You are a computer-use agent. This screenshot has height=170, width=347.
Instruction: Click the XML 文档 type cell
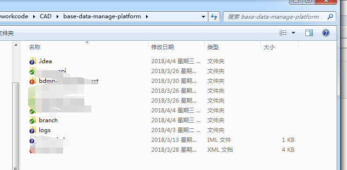tap(220, 150)
